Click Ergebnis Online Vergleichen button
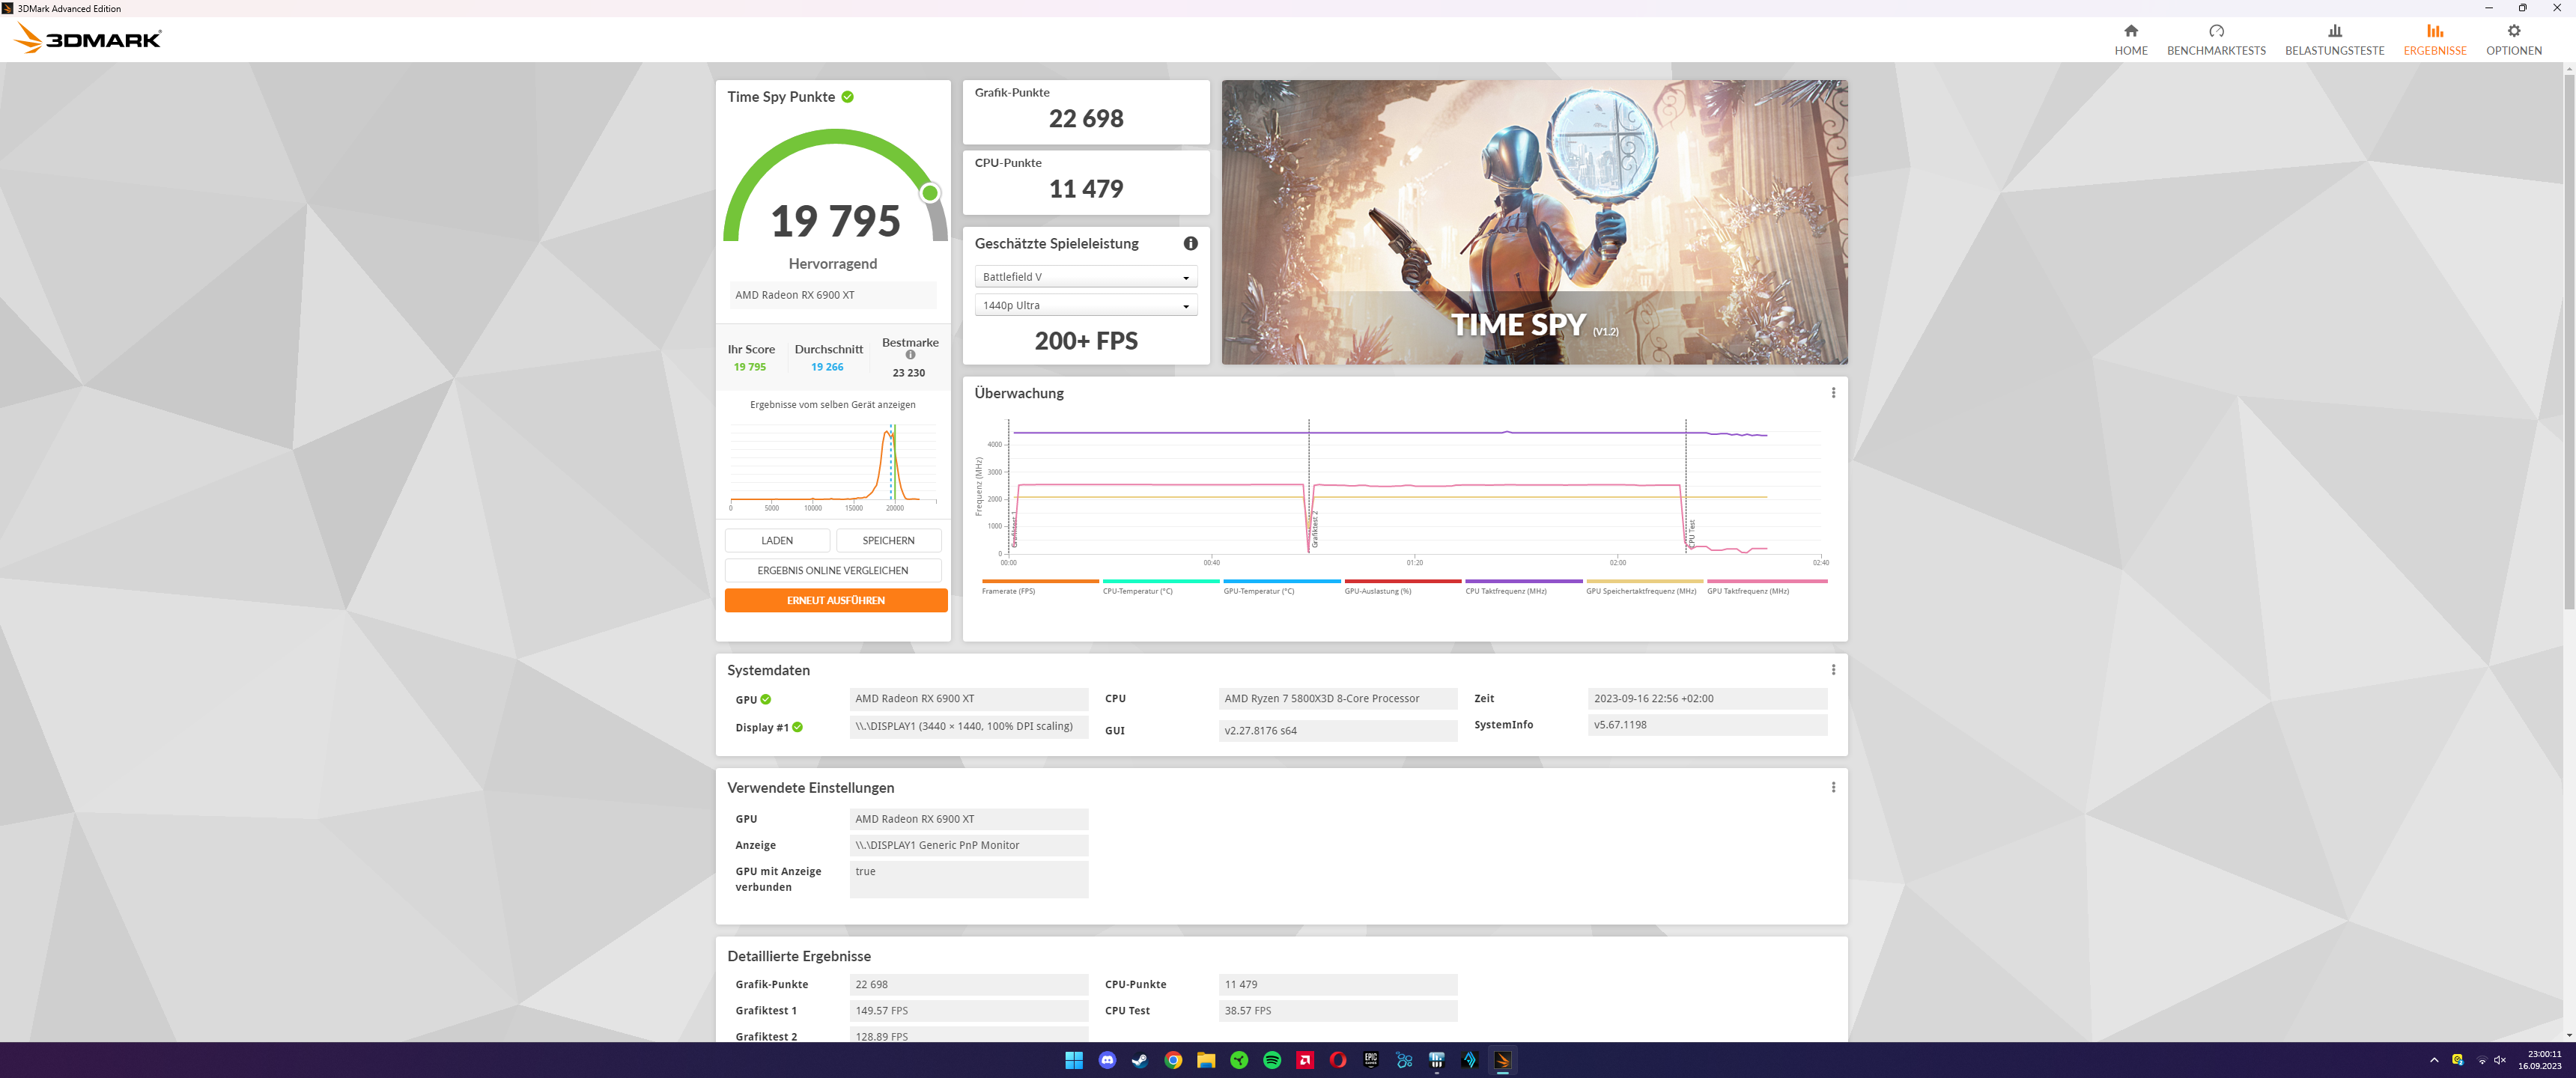2576x1078 pixels. (x=832, y=570)
